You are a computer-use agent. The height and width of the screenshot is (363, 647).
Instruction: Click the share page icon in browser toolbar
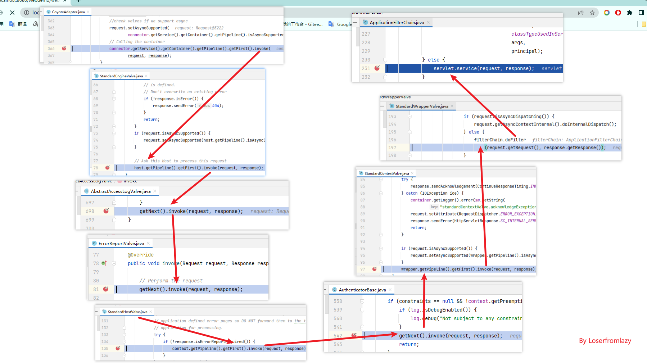[x=581, y=13]
